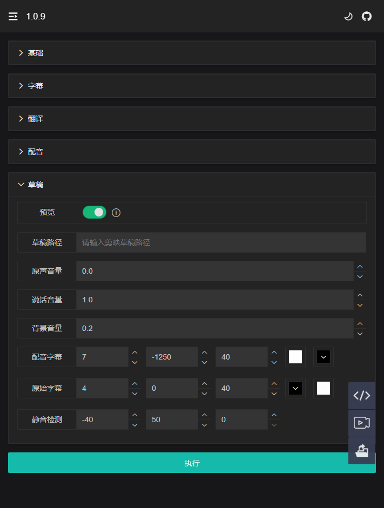Click the share/export floating button
The image size is (384, 508).
click(362, 451)
